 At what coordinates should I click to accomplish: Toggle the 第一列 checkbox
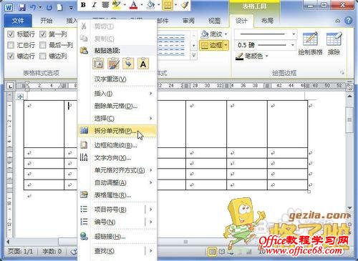(x=43, y=34)
